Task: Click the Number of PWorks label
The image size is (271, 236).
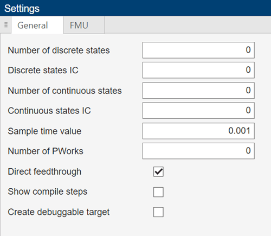Action: pos(46,151)
